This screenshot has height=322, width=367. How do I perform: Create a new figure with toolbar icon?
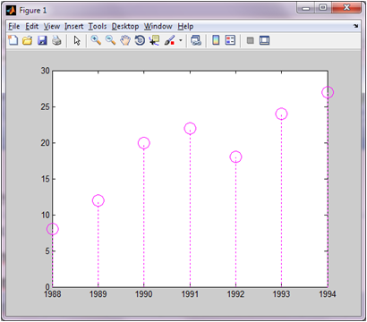pos(13,40)
